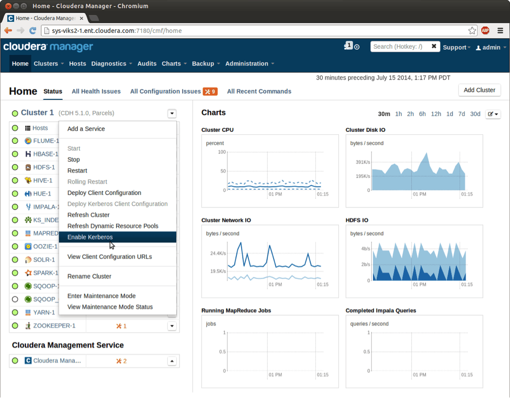Click the browser reload icon
The height and width of the screenshot is (398, 510).
click(33, 31)
